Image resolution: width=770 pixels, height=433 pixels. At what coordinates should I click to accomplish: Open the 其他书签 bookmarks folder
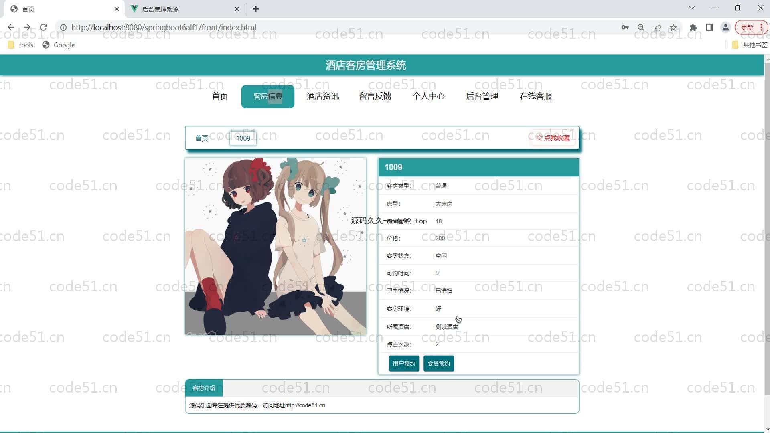[750, 45]
